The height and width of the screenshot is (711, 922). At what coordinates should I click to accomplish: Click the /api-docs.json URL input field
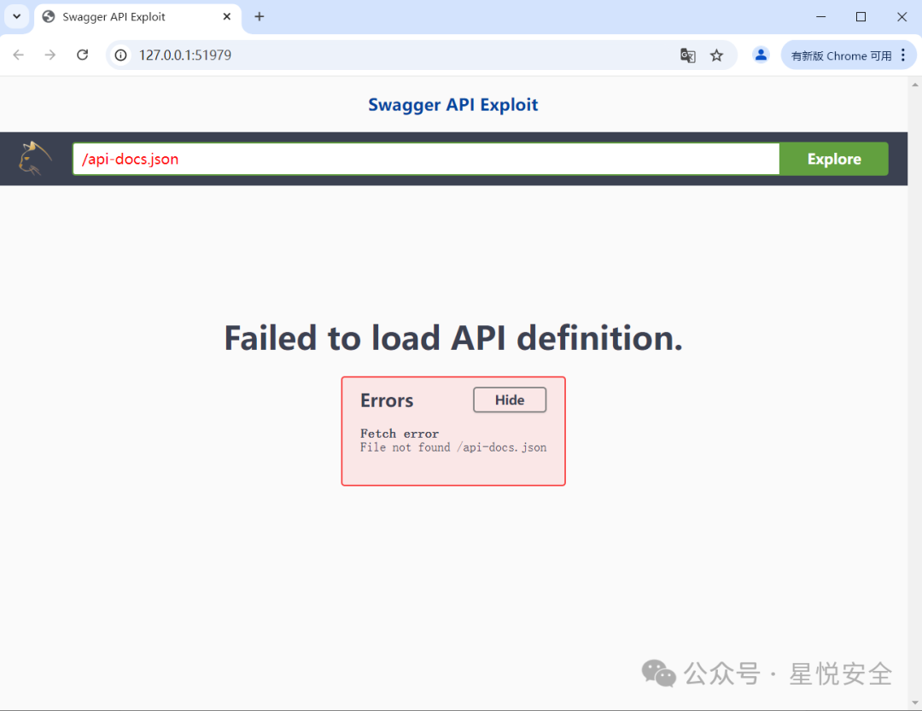click(x=426, y=159)
